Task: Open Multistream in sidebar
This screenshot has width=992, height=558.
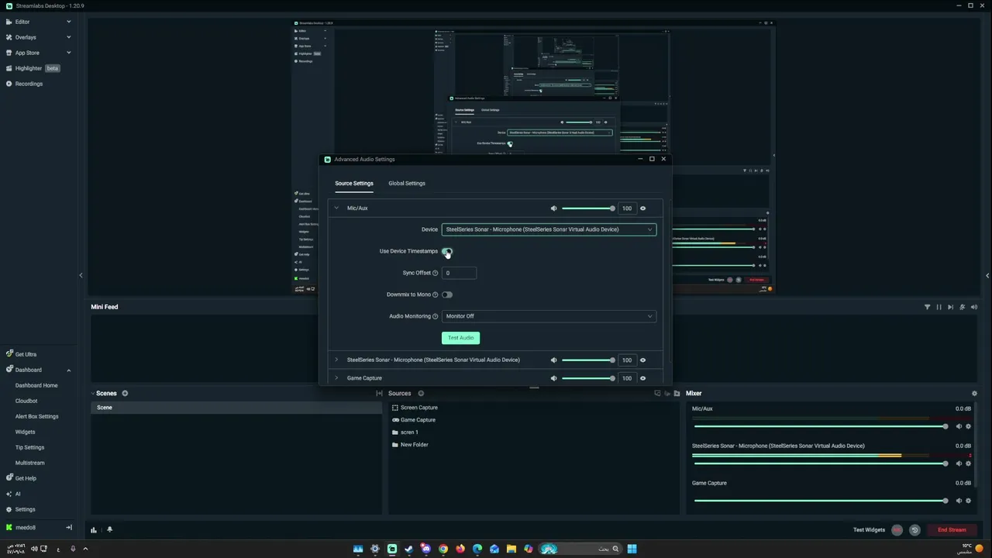Action: click(29, 463)
